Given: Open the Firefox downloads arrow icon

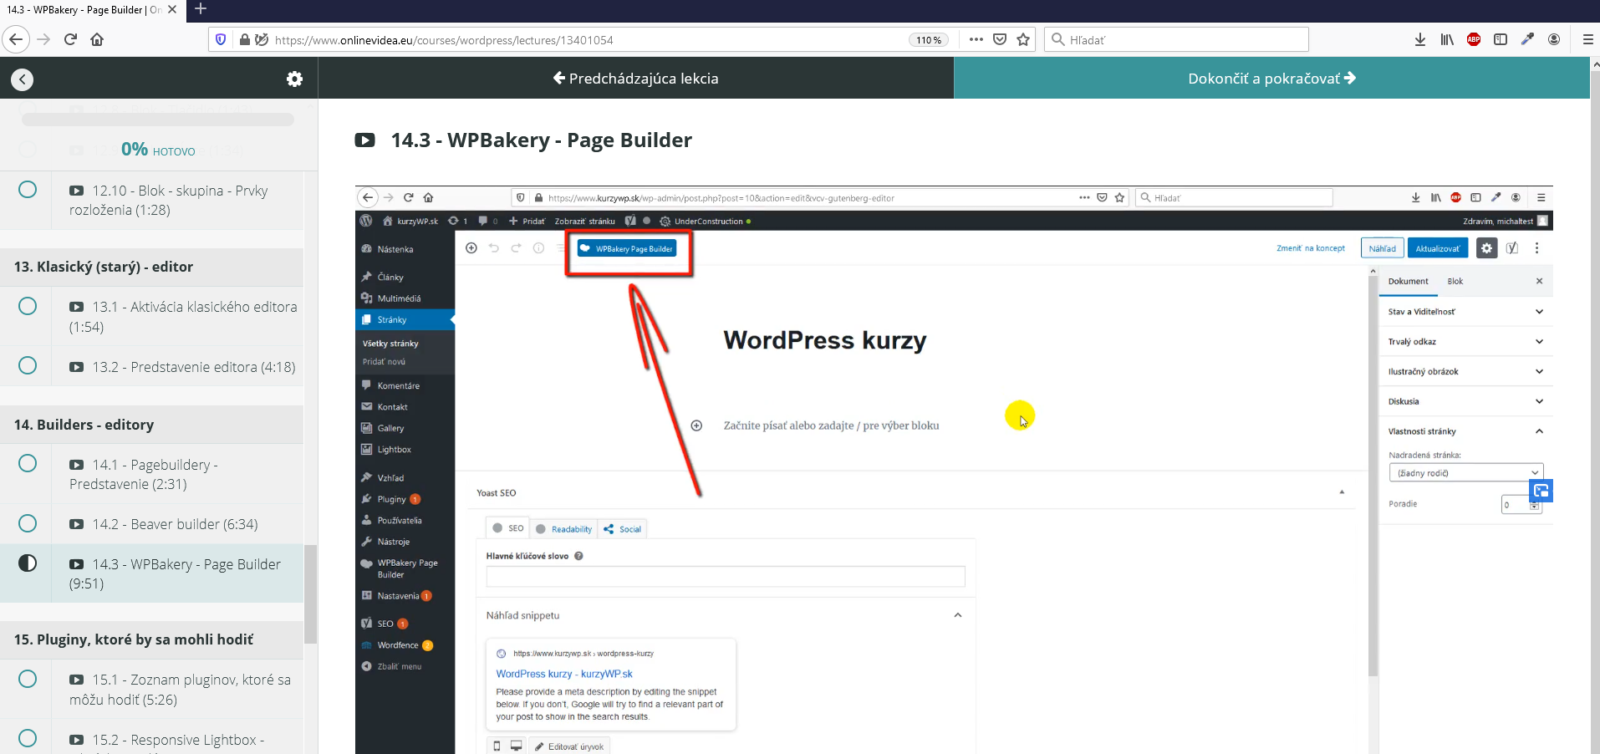Looking at the screenshot, I should point(1419,39).
